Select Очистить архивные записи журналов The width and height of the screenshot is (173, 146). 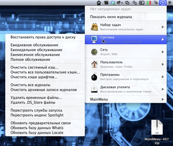[45, 90]
